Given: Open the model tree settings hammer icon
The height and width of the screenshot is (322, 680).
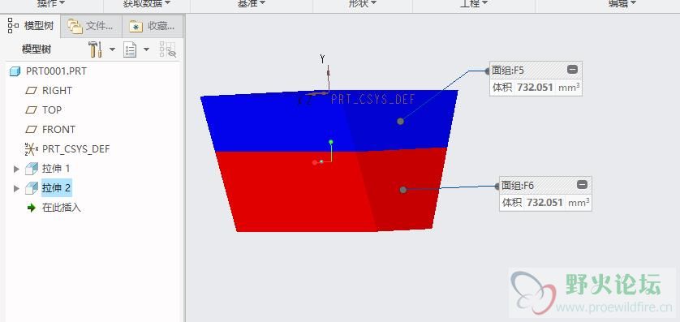Looking at the screenshot, I should pyautogui.click(x=95, y=49).
